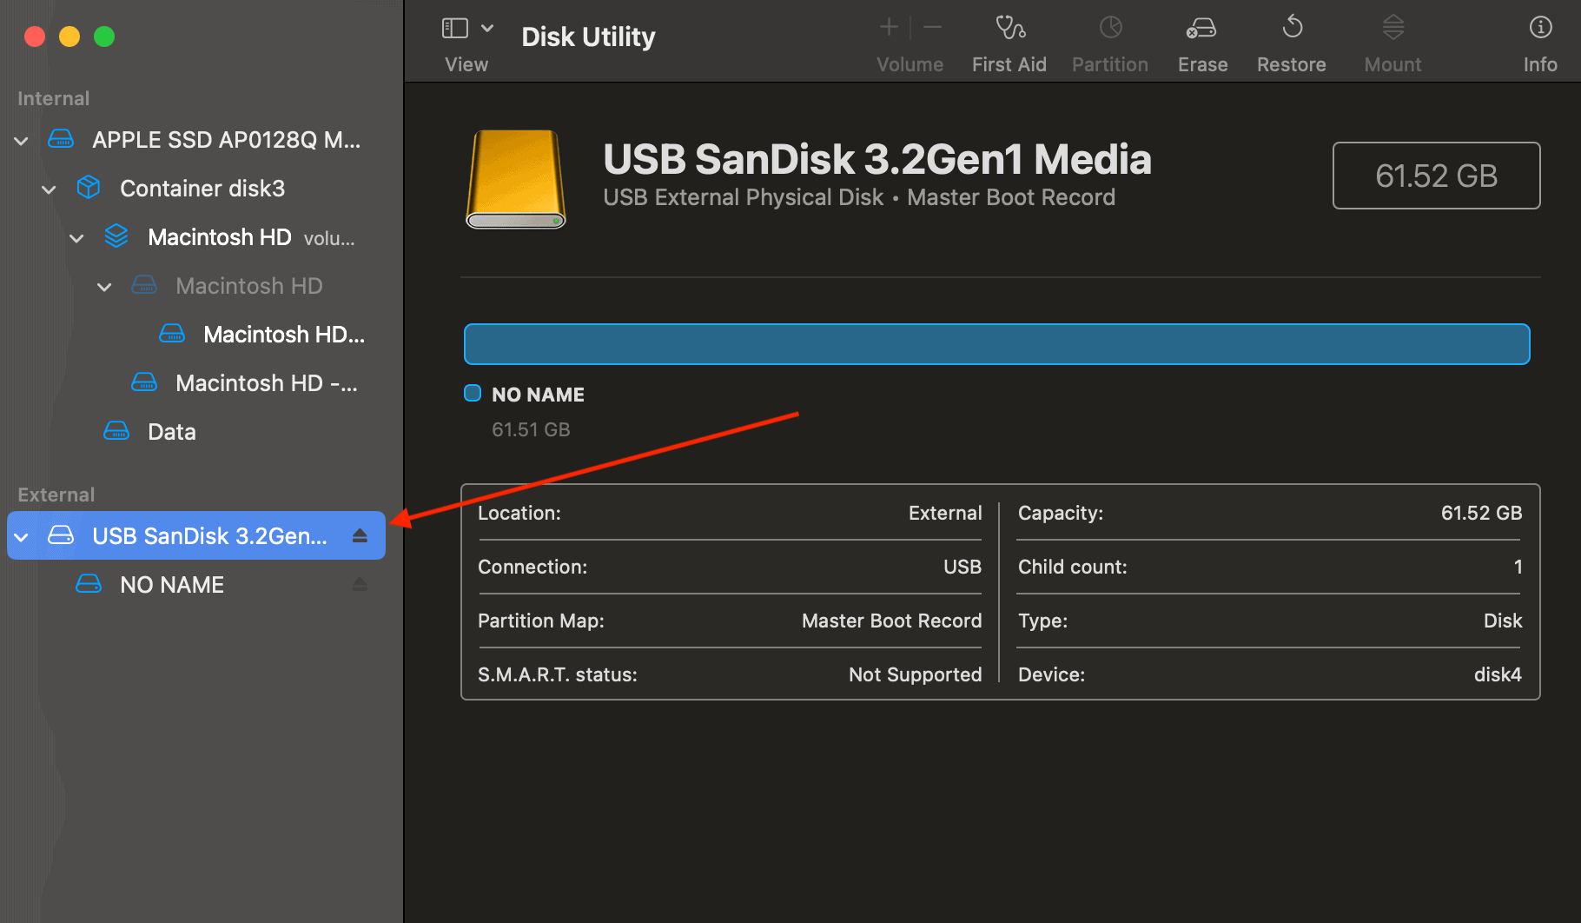Collapse the Macintosh HD volume group
Image resolution: width=1581 pixels, height=923 pixels.
coord(77,238)
